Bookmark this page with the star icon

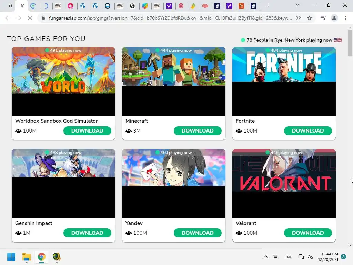[x=310, y=18]
